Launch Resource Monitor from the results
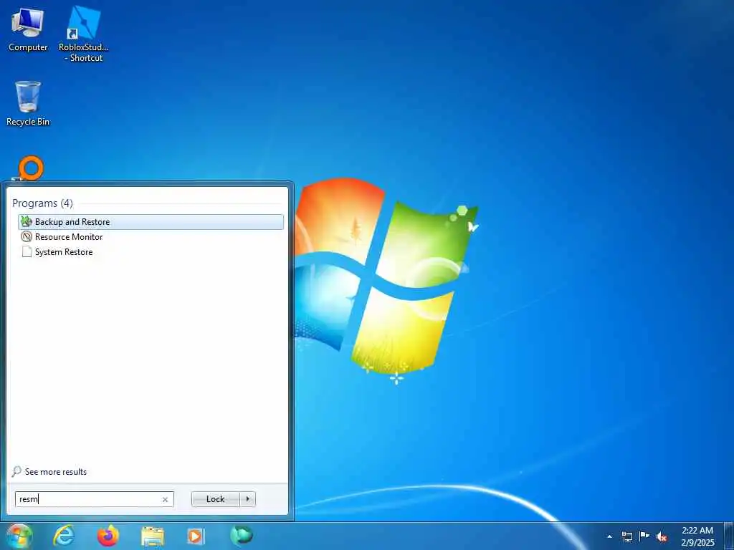The width and height of the screenshot is (734, 550). tap(151, 236)
